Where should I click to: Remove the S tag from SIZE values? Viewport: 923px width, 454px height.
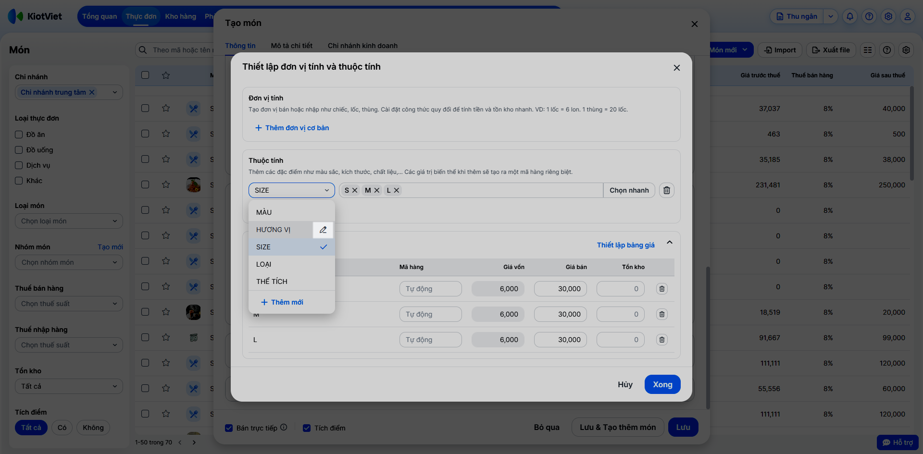(x=355, y=190)
